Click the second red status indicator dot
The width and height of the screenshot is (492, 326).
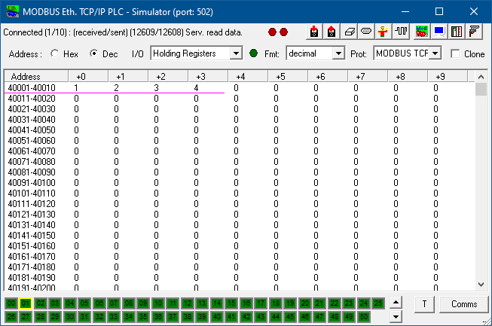(283, 32)
